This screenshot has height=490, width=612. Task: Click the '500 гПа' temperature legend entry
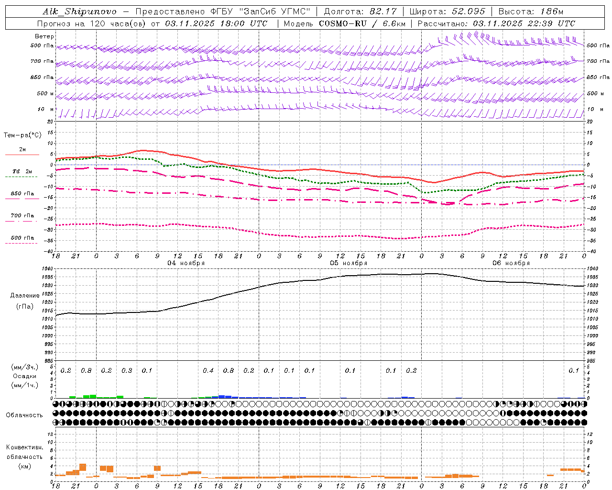22,237
